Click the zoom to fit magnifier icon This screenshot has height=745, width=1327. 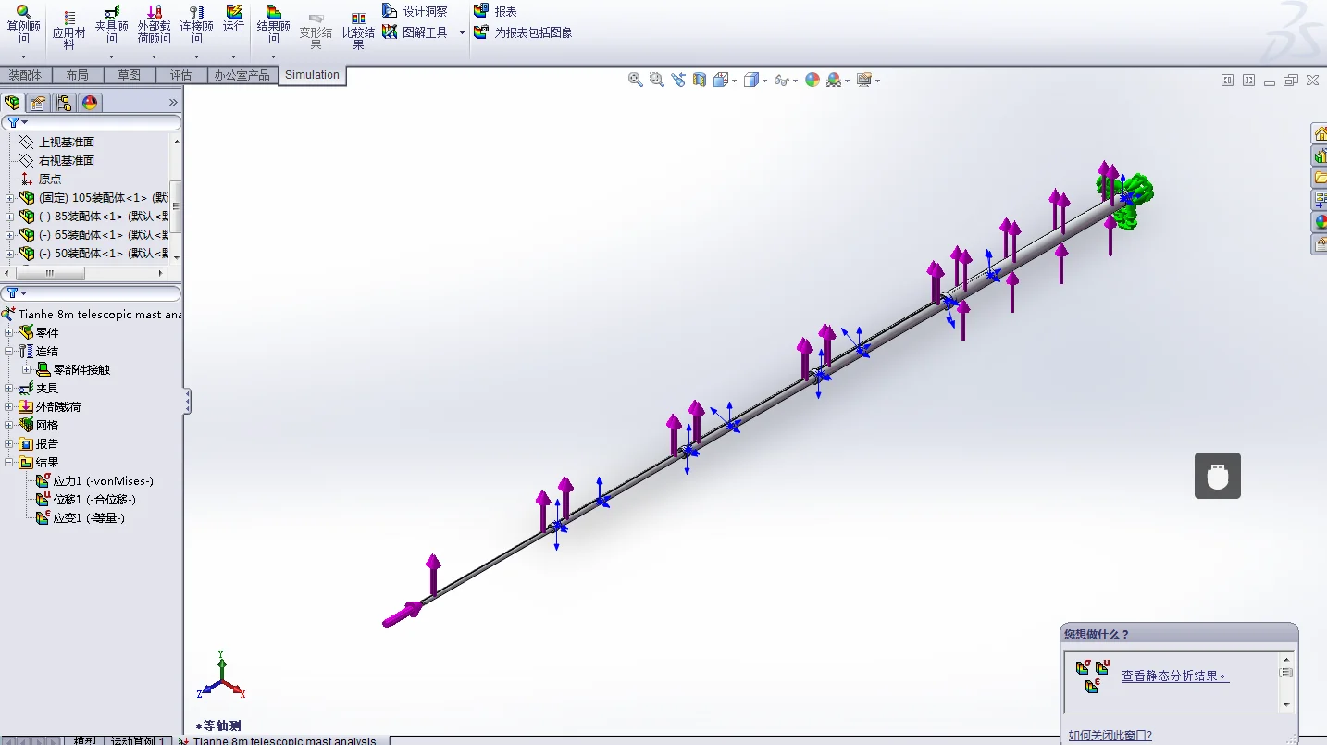(x=636, y=81)
